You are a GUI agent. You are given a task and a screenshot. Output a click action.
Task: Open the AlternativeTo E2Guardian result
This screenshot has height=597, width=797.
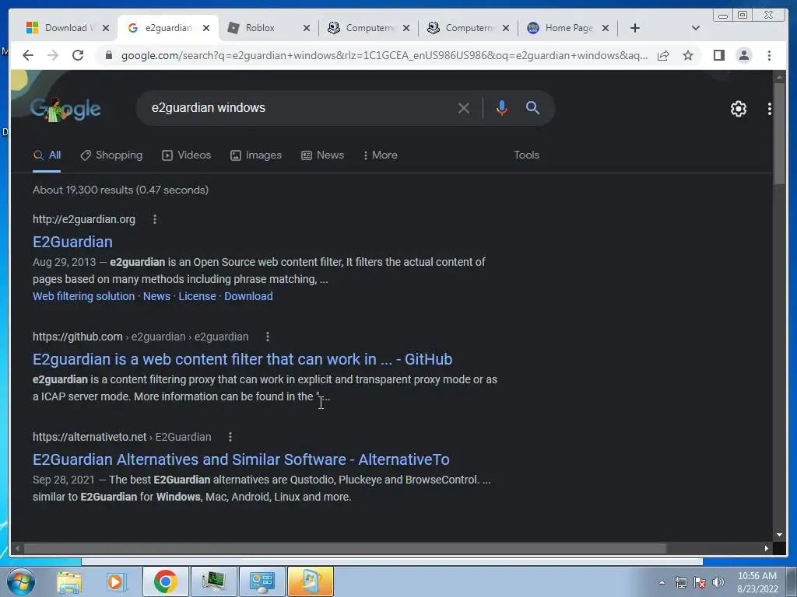click(241, 459)
